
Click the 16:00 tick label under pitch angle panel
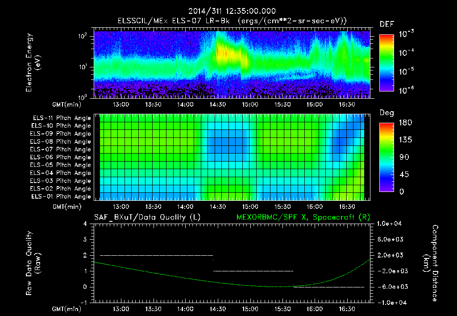point(315,207)
